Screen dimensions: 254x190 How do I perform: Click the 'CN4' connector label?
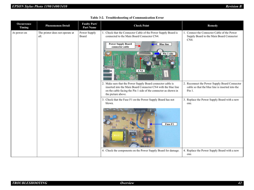(140, 71)
